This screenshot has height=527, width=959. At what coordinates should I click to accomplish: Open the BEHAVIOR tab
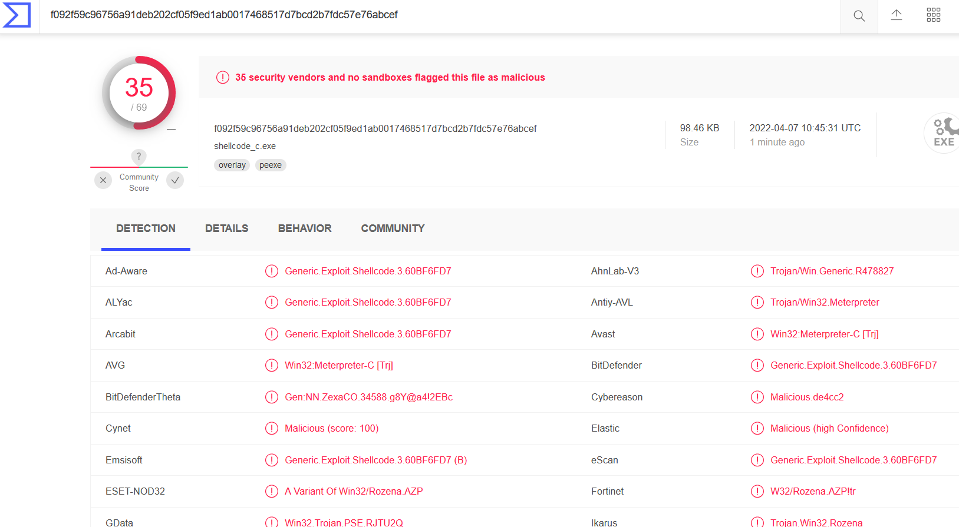tap(305, 228)
